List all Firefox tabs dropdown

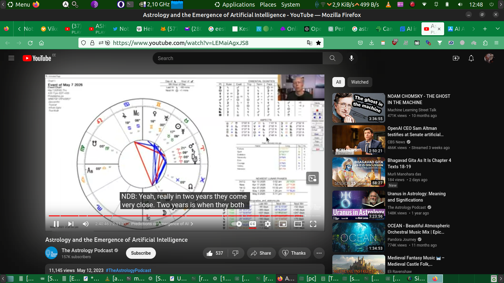pos(498,29)
